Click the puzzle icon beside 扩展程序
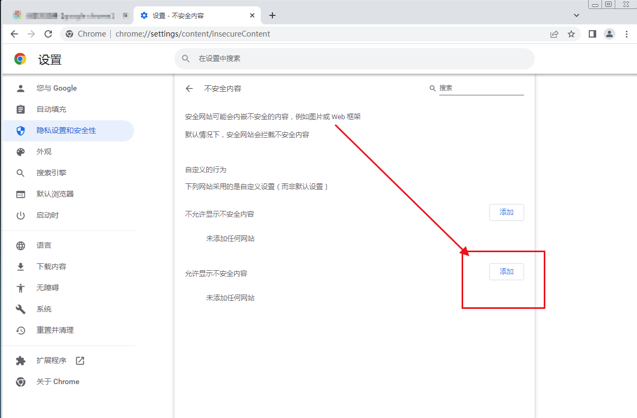This screenshot has width=637, height=418. (x=21, y=360)
